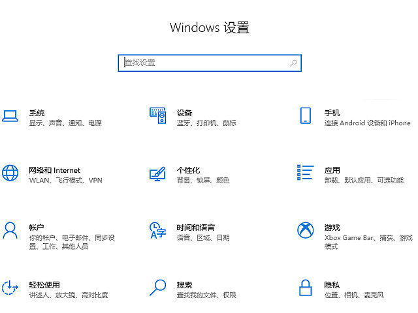Open the 个性化 settings category
Screen dimensions: 418x313
pos(188,170)
